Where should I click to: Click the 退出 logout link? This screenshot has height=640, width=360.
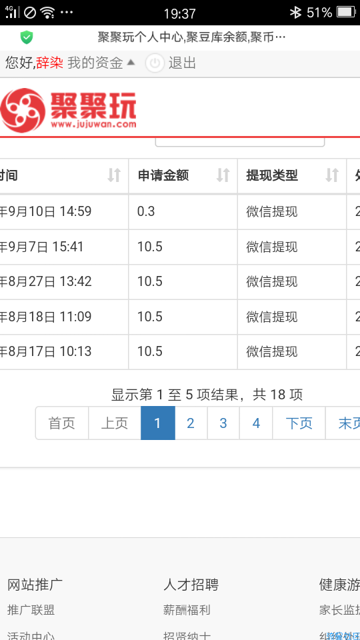pos(182,63)
